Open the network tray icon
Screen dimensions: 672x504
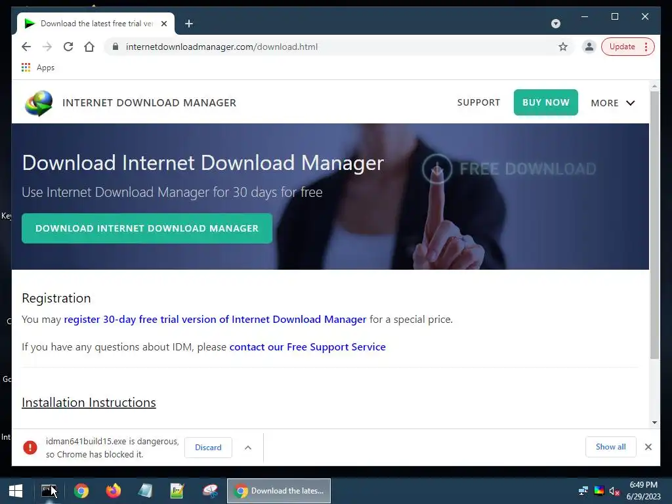pyautogui.click(x=583, y=491)
